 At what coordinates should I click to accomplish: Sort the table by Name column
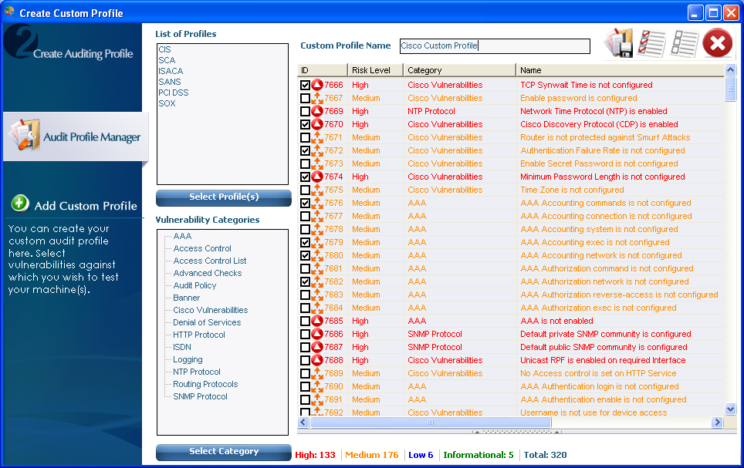(621, 70)
